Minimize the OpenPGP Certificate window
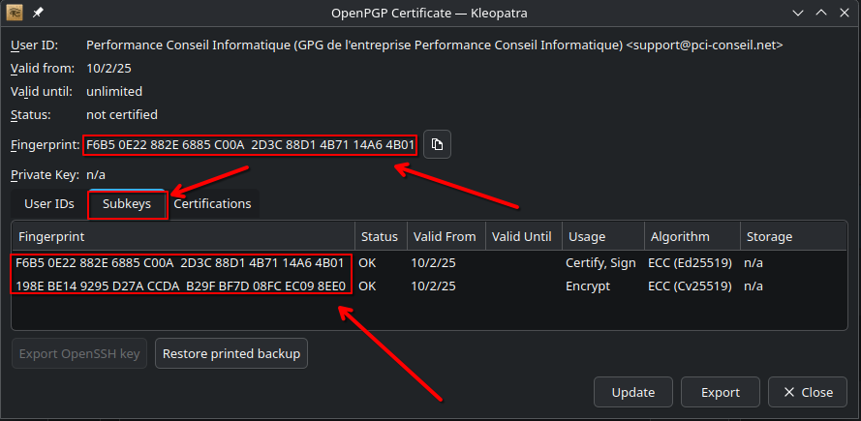Screen dimensions: 861x421 click(x=797, y=14)
